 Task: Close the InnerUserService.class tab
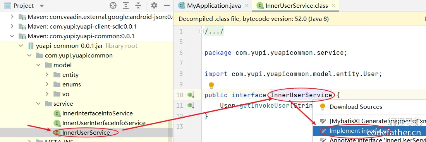tap(333, 5)
